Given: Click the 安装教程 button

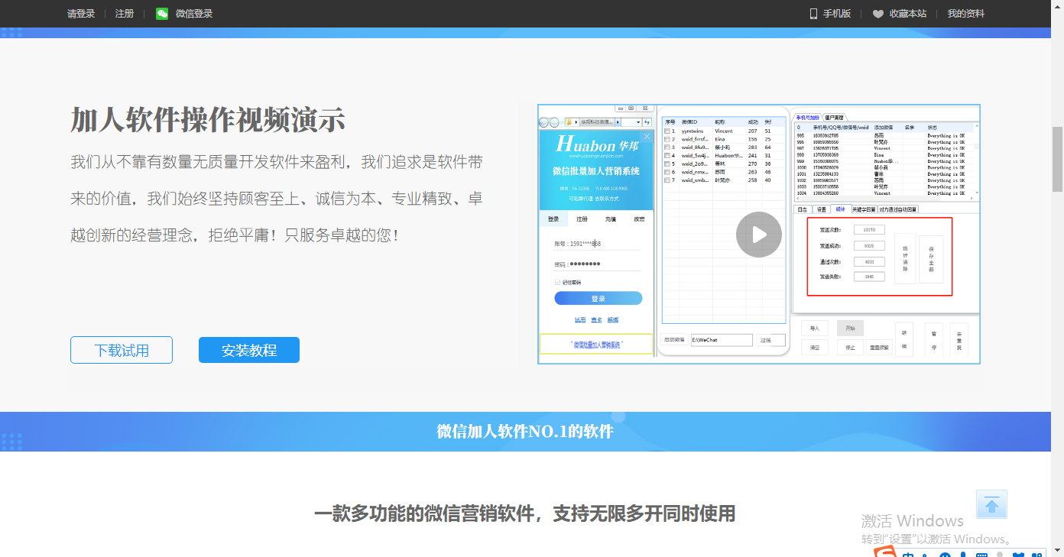Looking at the screenshot, I should pyautogui.click(x=249, y=351).
